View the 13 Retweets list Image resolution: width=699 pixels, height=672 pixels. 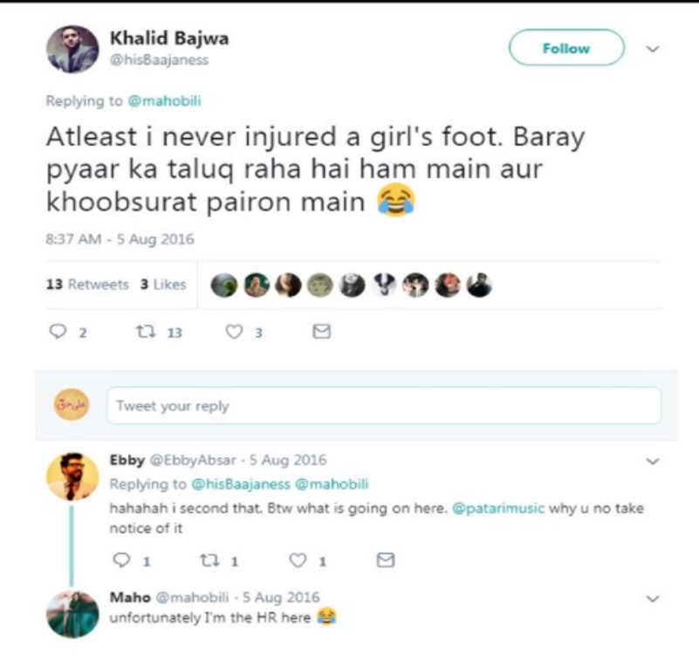tap(87, 285)
